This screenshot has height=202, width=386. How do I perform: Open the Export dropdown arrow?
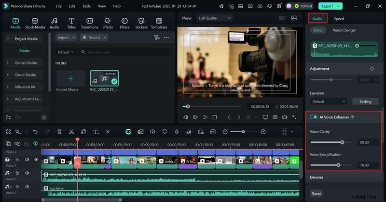tap(339, 6)
